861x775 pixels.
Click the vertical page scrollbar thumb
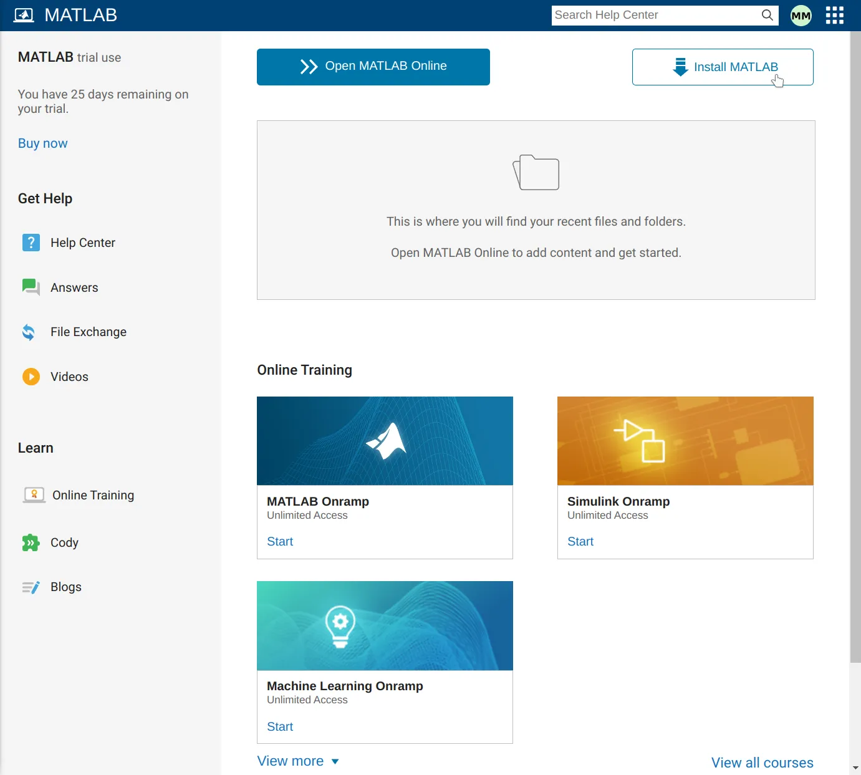[x=855, y=347]
